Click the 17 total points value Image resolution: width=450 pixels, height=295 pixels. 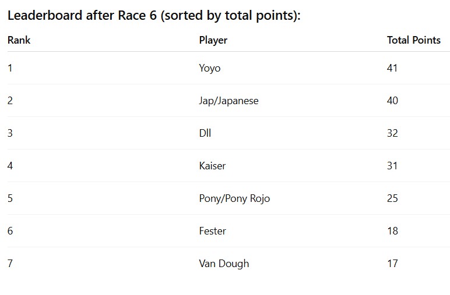(393, 264)
